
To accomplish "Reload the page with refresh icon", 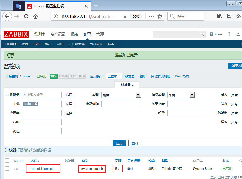I will 26,17.
